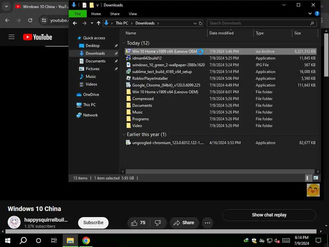
Task: Select Google_Chrome_(64bit) installer file
Action: (x=220, y=85)
